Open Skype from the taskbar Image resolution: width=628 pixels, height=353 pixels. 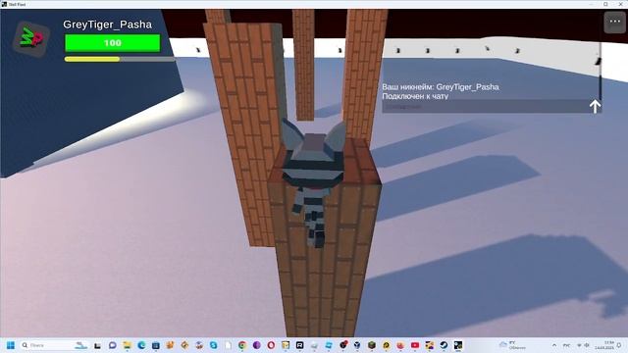pyautogui.click(x=214, y=345)
